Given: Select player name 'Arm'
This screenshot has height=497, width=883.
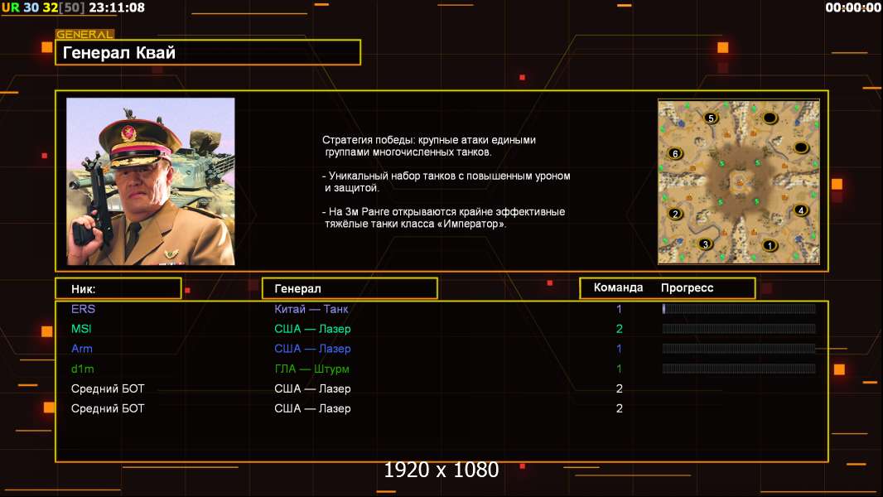Looking at the screenshot, I should (82, 349).
